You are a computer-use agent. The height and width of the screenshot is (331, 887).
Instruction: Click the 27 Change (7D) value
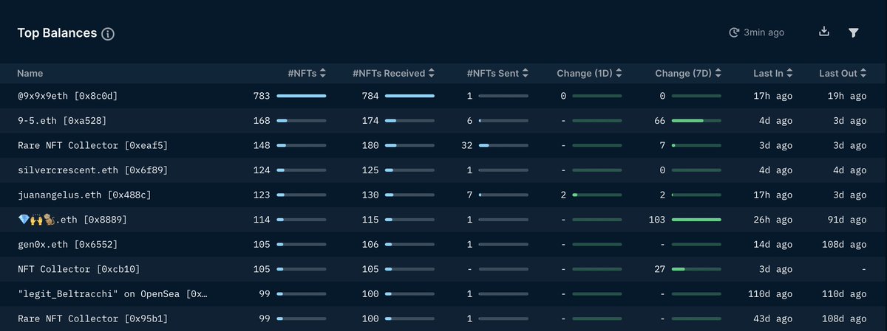tap(660, 270)
